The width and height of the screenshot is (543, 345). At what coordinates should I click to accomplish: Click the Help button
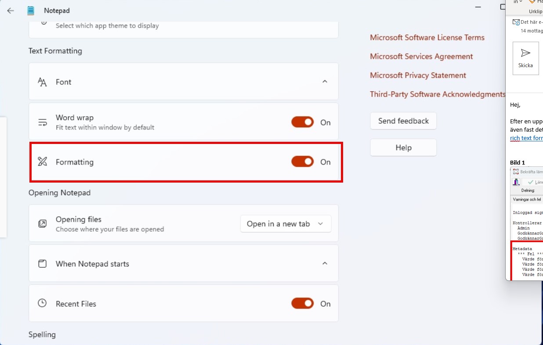403,147
